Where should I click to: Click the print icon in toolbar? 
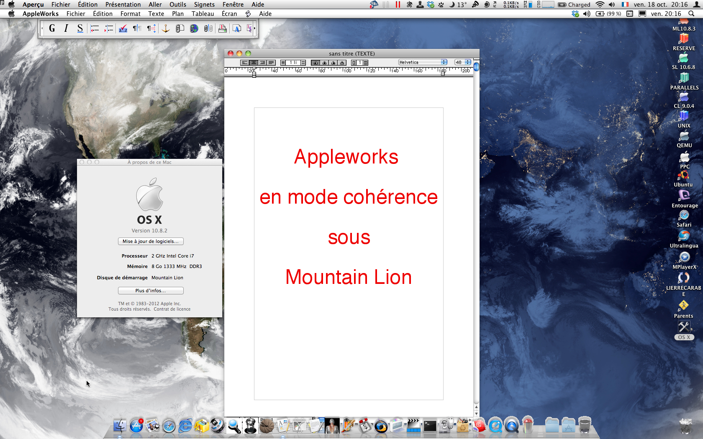pyautogui.click(x=223, y=28)
